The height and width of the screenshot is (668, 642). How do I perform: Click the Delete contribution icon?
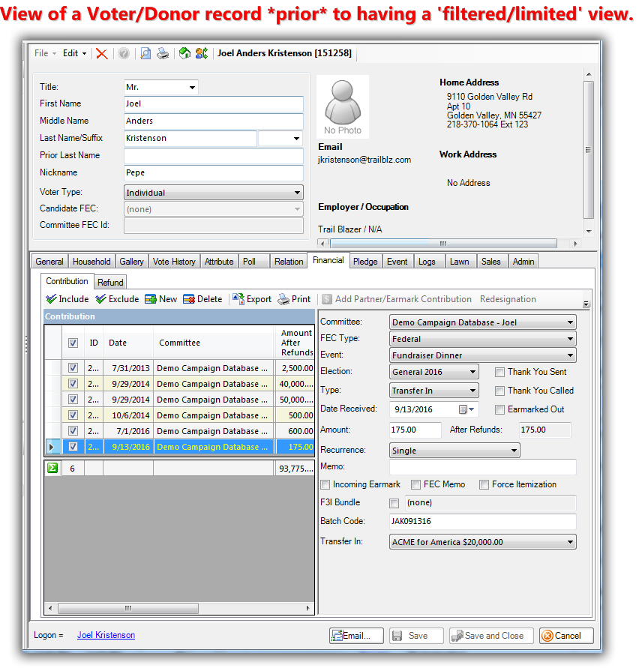point(189,299)
